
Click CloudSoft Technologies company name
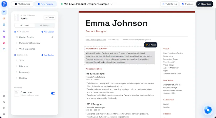click(96, 107)
